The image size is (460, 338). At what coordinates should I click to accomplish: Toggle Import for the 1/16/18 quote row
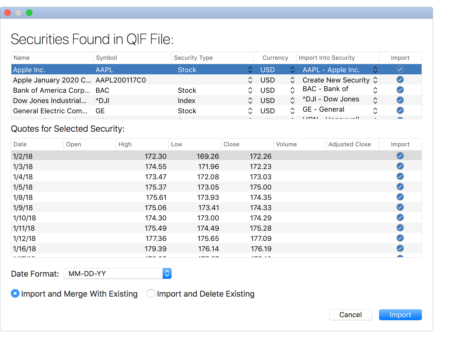400,248
